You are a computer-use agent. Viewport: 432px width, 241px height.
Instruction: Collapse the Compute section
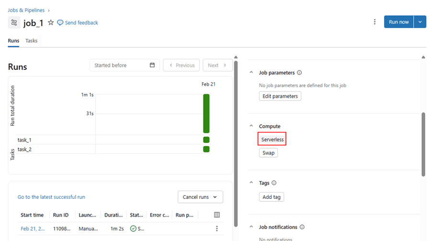[250, 126]
